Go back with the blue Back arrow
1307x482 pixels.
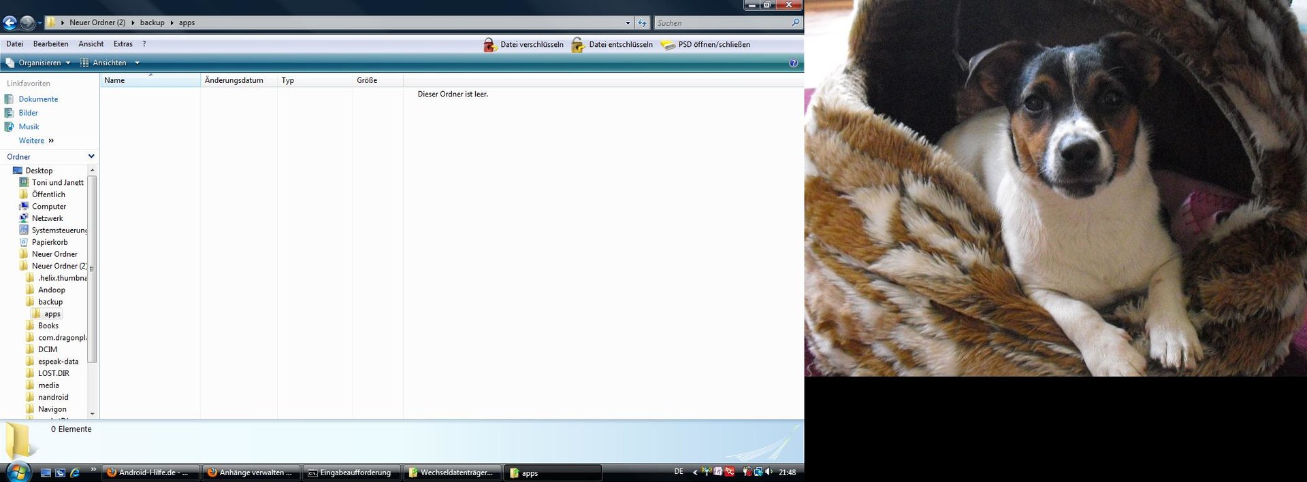[10, 23]
